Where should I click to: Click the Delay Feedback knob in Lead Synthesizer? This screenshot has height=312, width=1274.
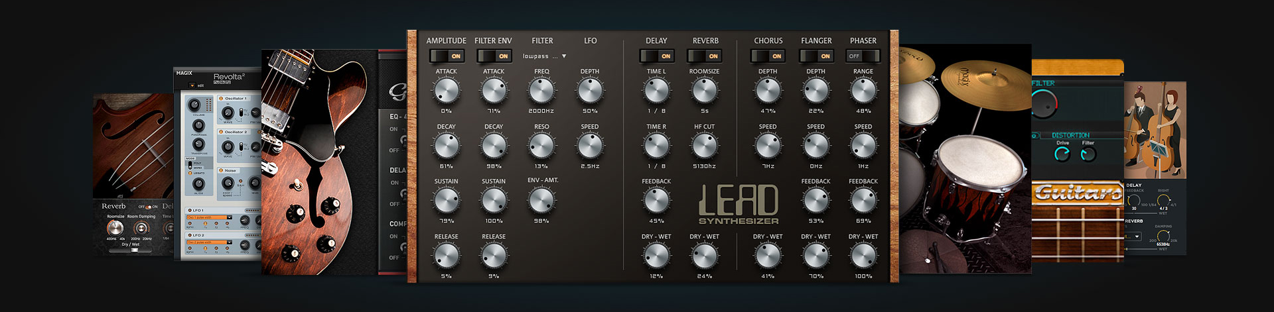point(656,200)
